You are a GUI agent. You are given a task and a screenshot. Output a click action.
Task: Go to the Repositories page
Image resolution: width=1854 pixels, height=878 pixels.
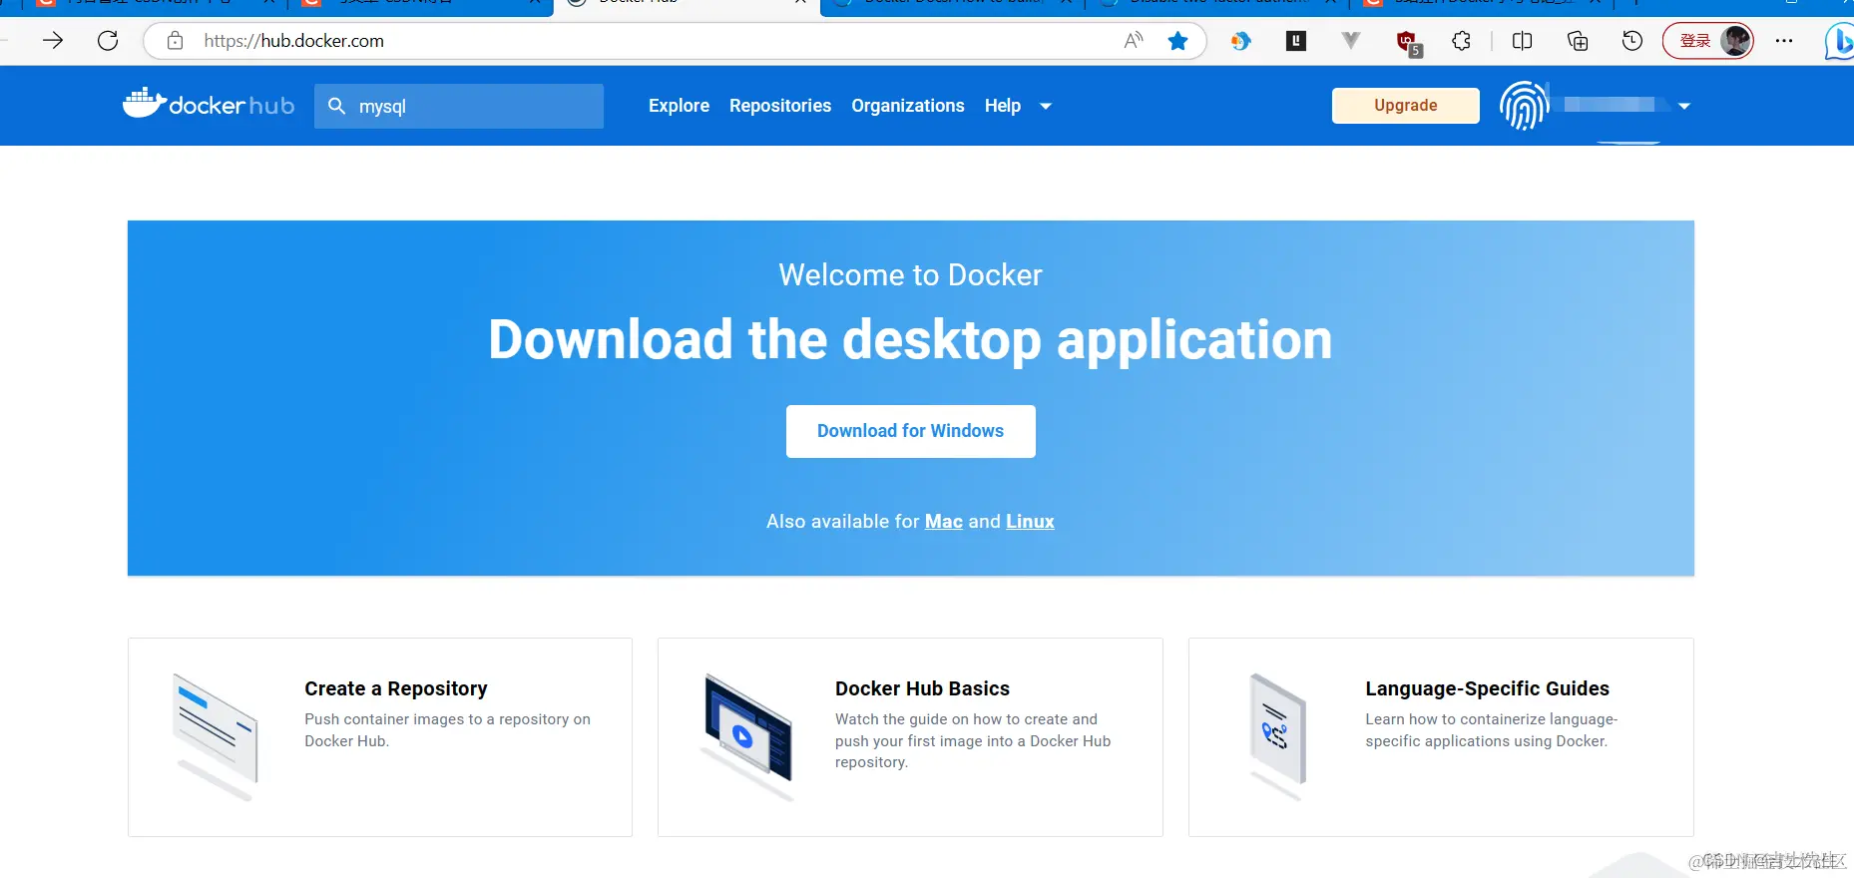[x=780, y=106]
